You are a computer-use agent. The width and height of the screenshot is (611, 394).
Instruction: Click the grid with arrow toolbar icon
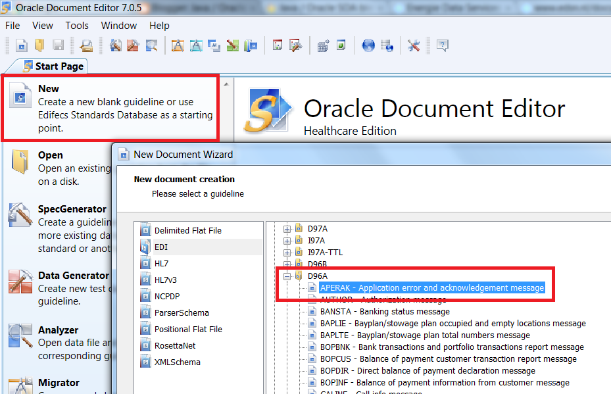pos(323,45)
